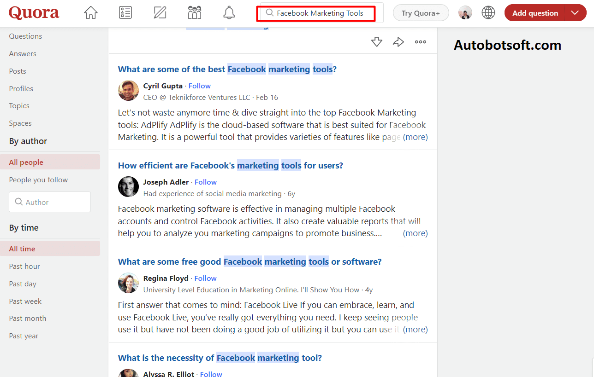Follow Regina Floyd
The height and width of the screenshot is (377, 594).
click(x=206, y=278)
